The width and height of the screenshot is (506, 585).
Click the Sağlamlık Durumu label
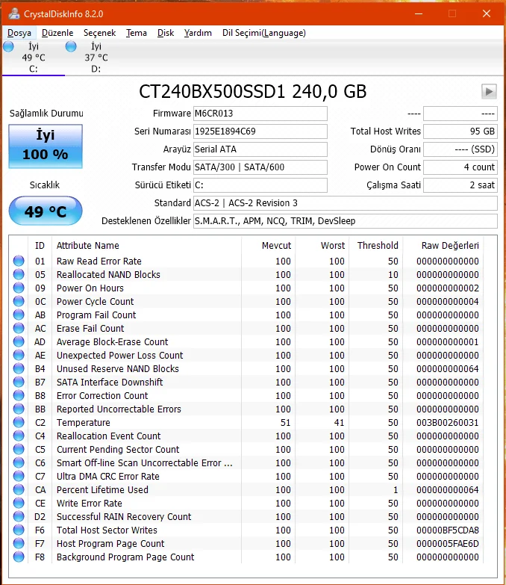(x=46, y=114)
